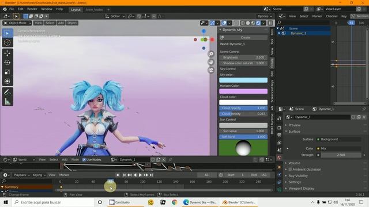Select solid viewport shading mode
Image resolution: width=369 pixels, height=207 pixels.
[x=248, y=23]
